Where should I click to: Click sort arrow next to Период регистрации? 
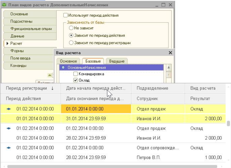click(52, 88)
